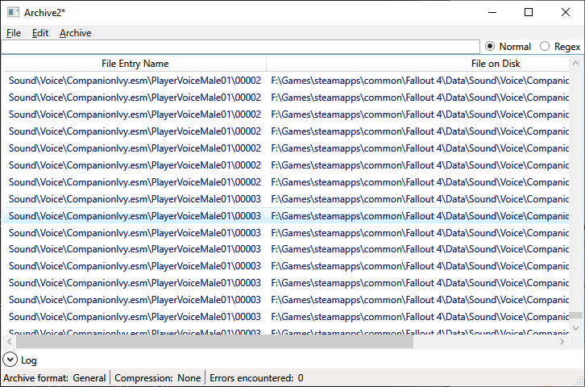Click the window resize grip in the corner

pos(580,381)
